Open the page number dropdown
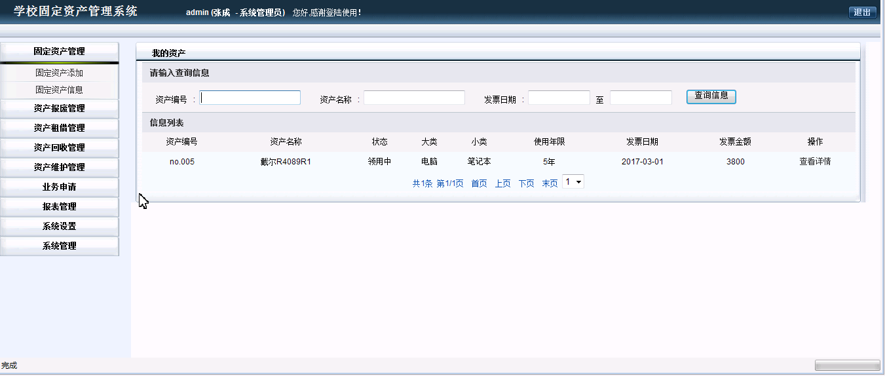 point(573,181)
